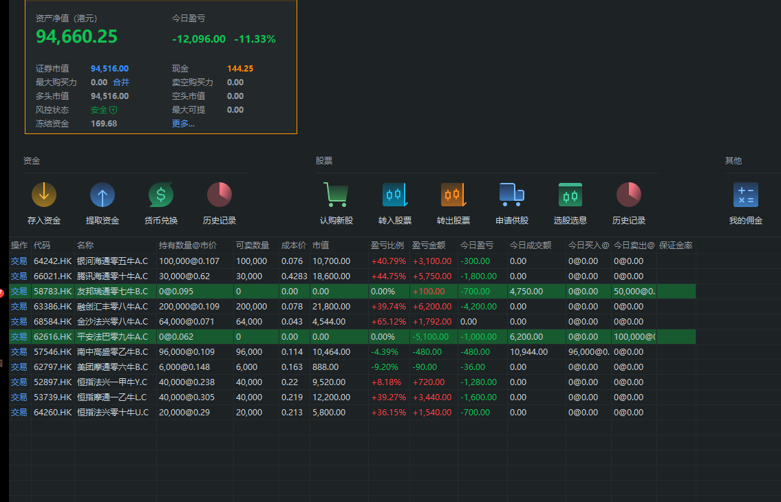Click 交易 for 58783.HK row
The image size is (781, 502).
click(x=19, y=292)
